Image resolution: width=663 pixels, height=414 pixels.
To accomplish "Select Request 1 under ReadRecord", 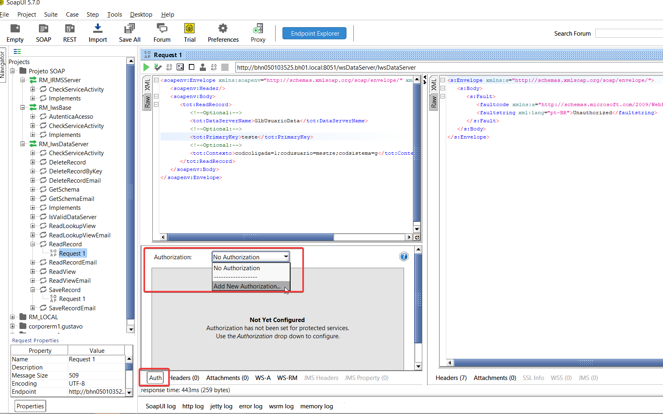I will click(x=72, y=254).
